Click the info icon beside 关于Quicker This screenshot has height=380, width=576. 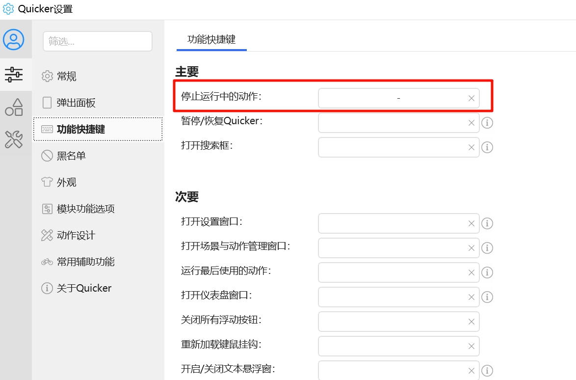pos(47,288)
